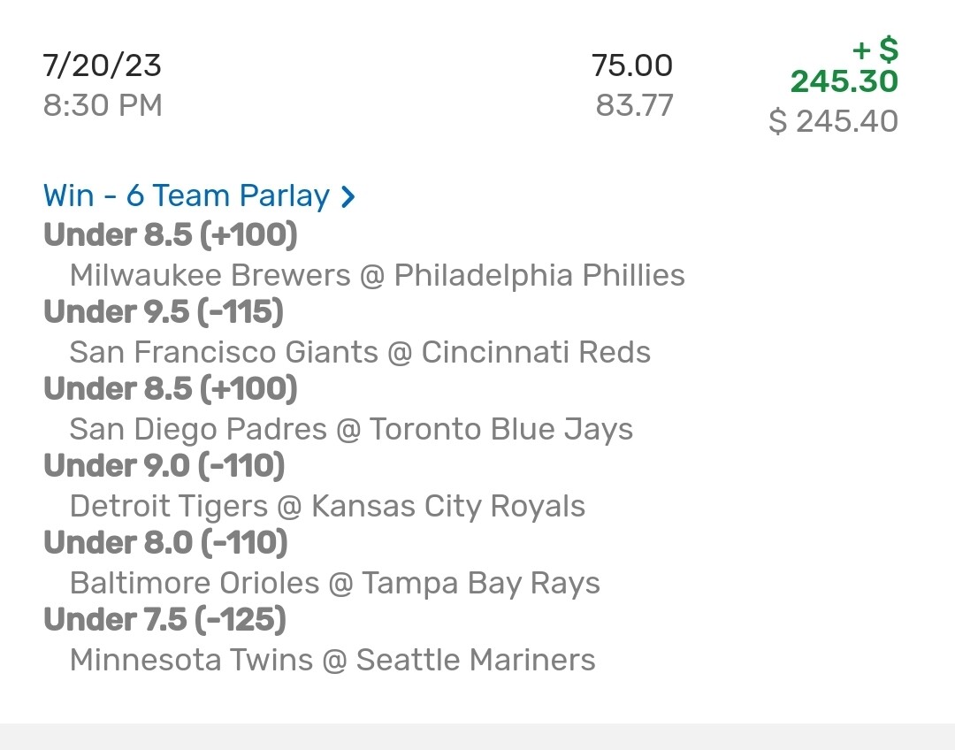Open Minnesota Twins @ Seattle Mariners game
This screenshot has height=750, width=955.
[332, 660]
